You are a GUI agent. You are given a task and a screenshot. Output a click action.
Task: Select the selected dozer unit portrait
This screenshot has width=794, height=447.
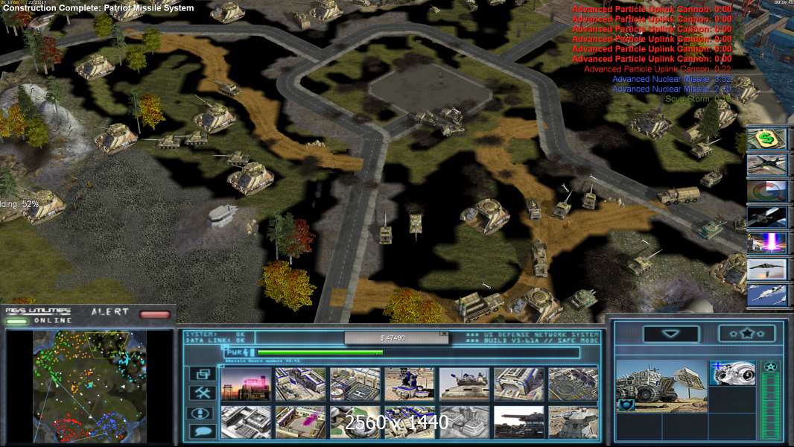pyautogui.click(x=661, y=386)
